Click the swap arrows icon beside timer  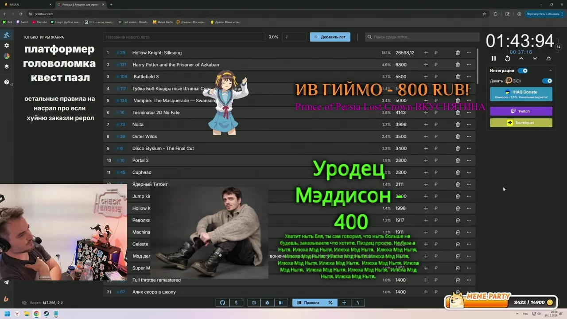[x=559, y=47]
